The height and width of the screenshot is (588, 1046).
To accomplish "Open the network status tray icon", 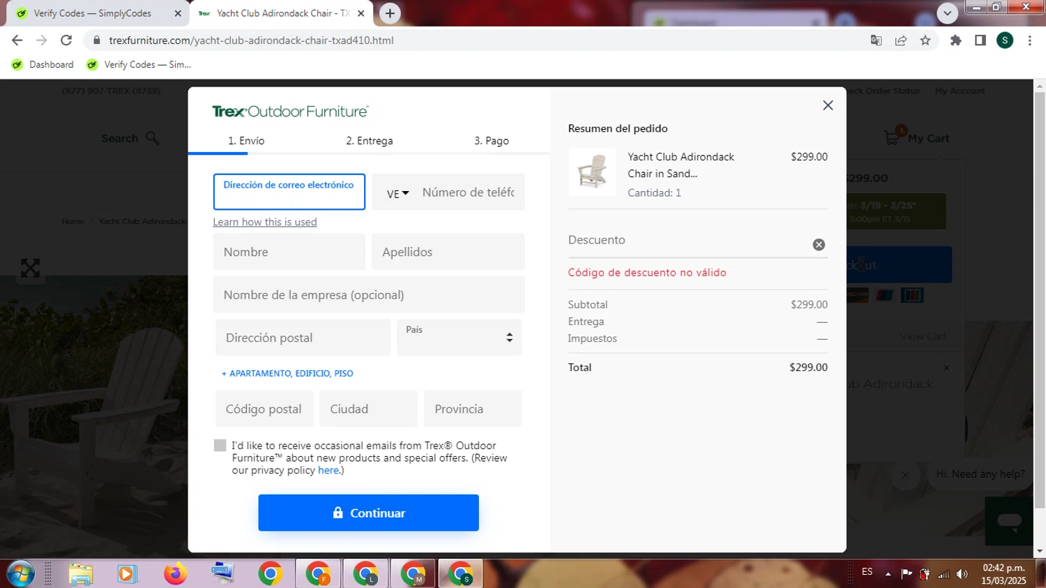I will point(944,574).
